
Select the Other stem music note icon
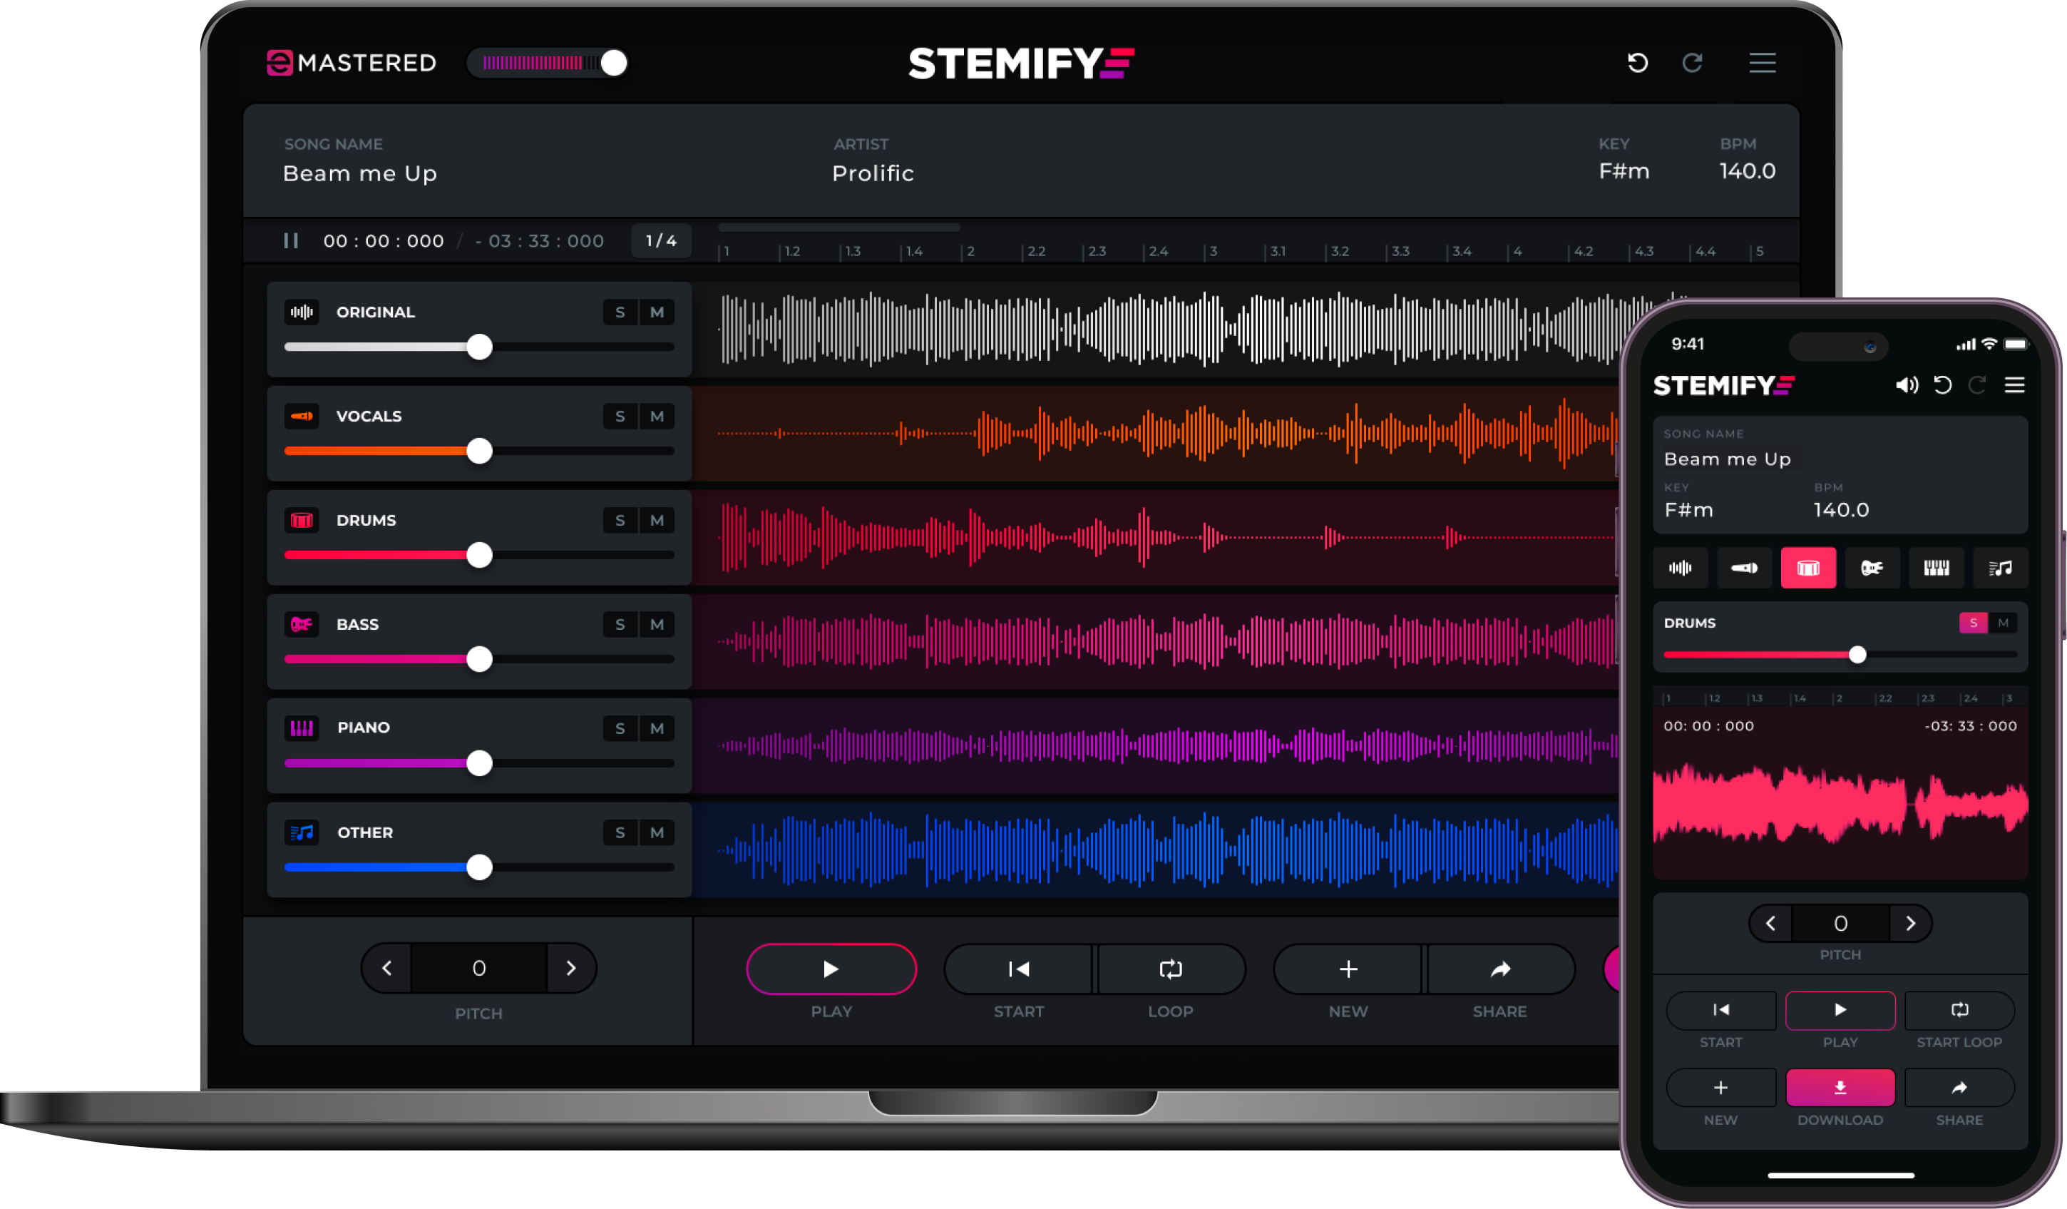click(x=301, y=832)
